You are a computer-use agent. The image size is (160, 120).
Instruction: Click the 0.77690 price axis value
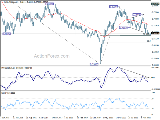pyautogui.click(x=155, y=12)
